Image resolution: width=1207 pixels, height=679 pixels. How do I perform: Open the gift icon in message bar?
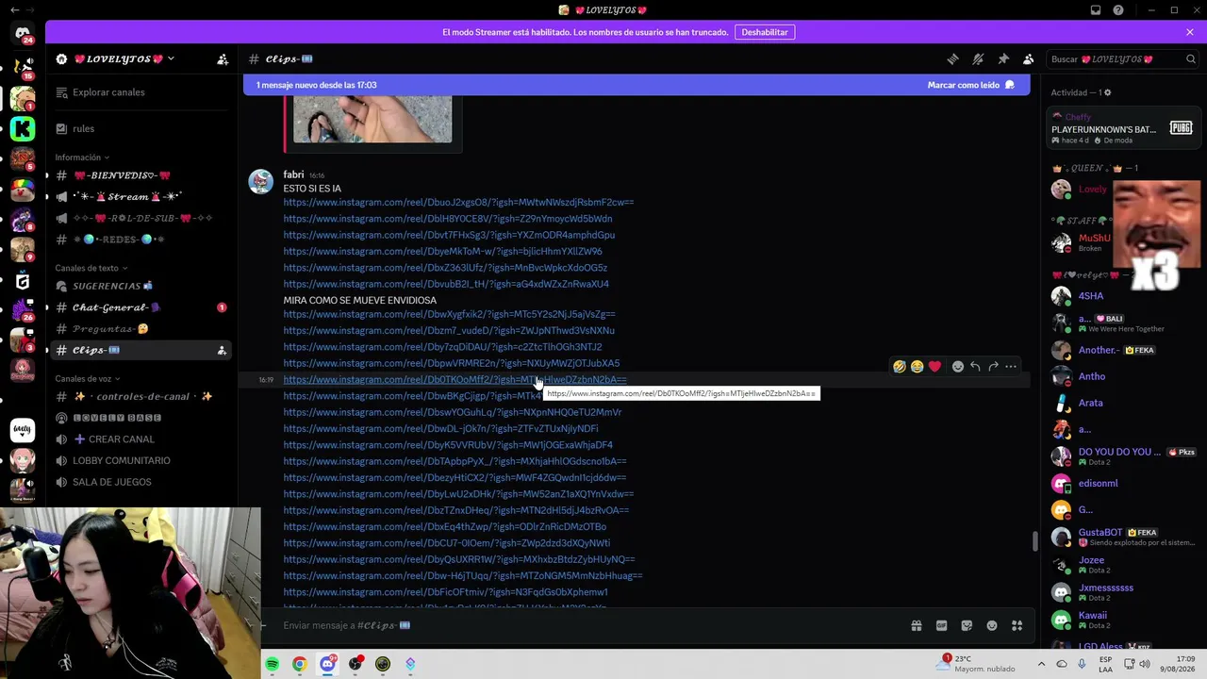[916, 626]
